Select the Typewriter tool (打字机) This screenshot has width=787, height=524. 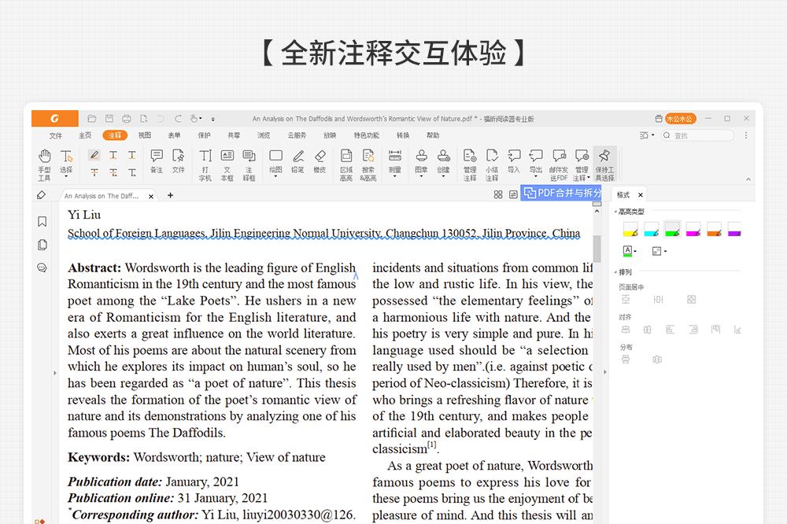point(205,164)
